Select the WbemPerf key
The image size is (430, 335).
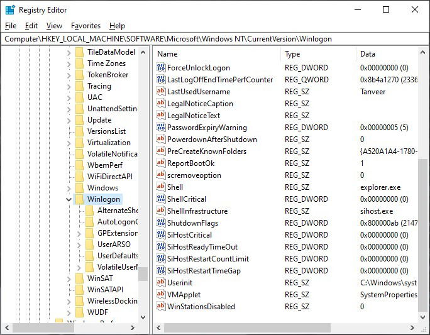point(105,165)
